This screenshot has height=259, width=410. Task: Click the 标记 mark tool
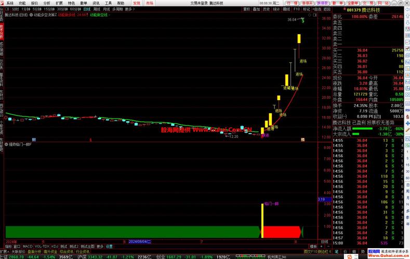(307, 9)
